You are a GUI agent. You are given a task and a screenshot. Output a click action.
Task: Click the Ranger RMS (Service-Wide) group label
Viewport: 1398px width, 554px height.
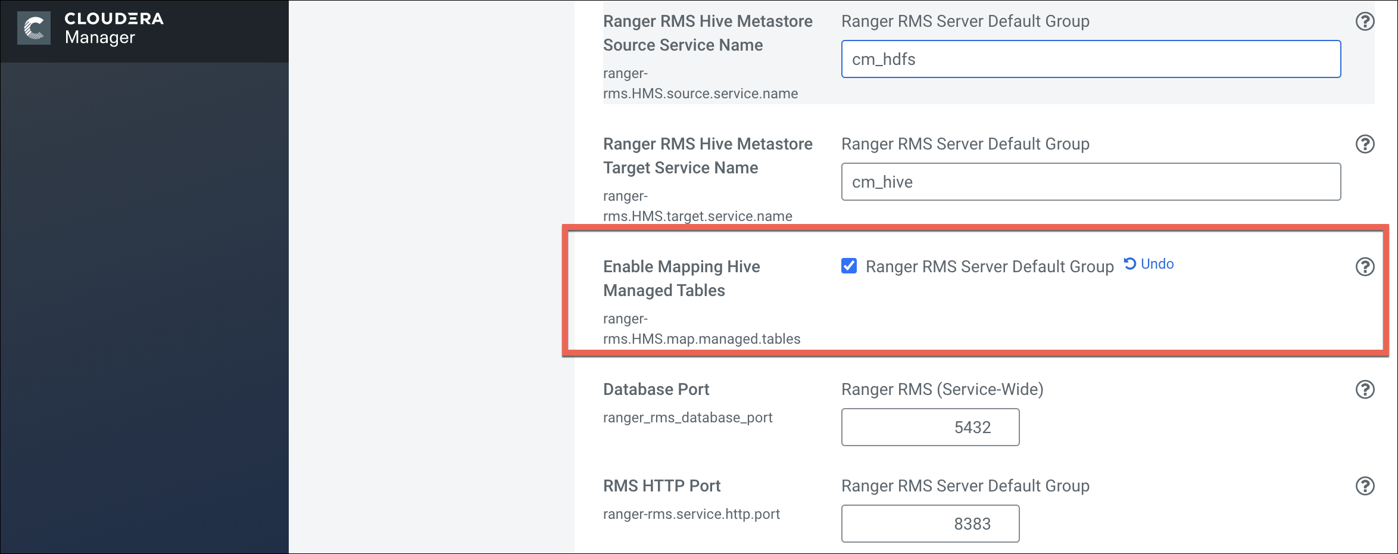[x=942, y=390]
